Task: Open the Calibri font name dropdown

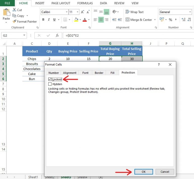Action: (x=67, y=12)
